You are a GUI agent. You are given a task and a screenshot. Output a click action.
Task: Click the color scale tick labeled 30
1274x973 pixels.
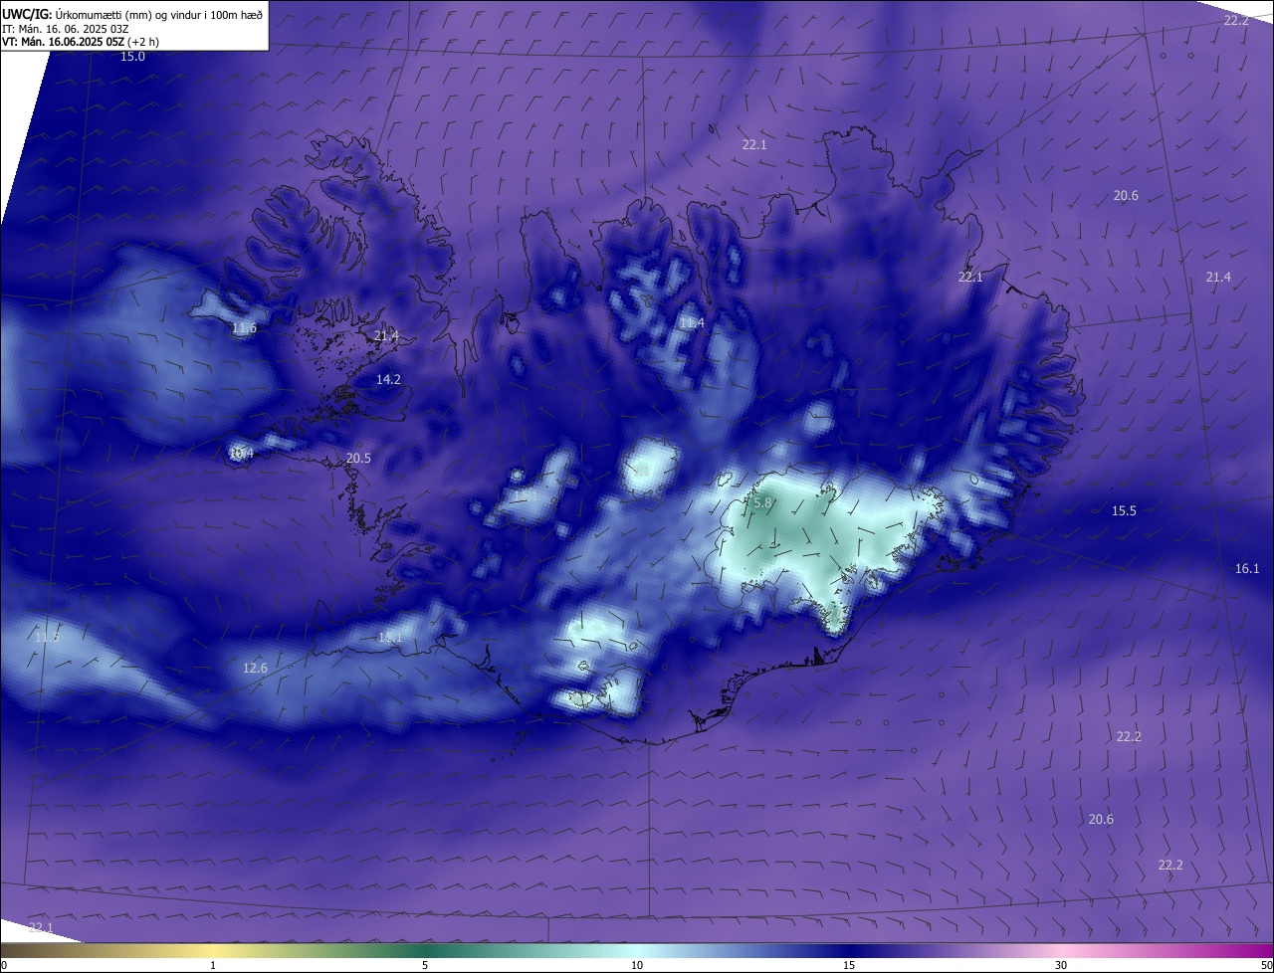(1061, 965)
